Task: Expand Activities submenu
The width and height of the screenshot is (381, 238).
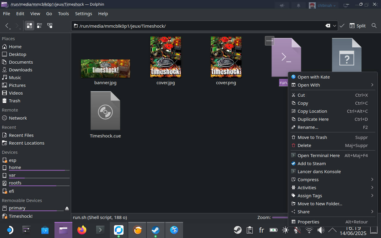Action: [332, 188]
